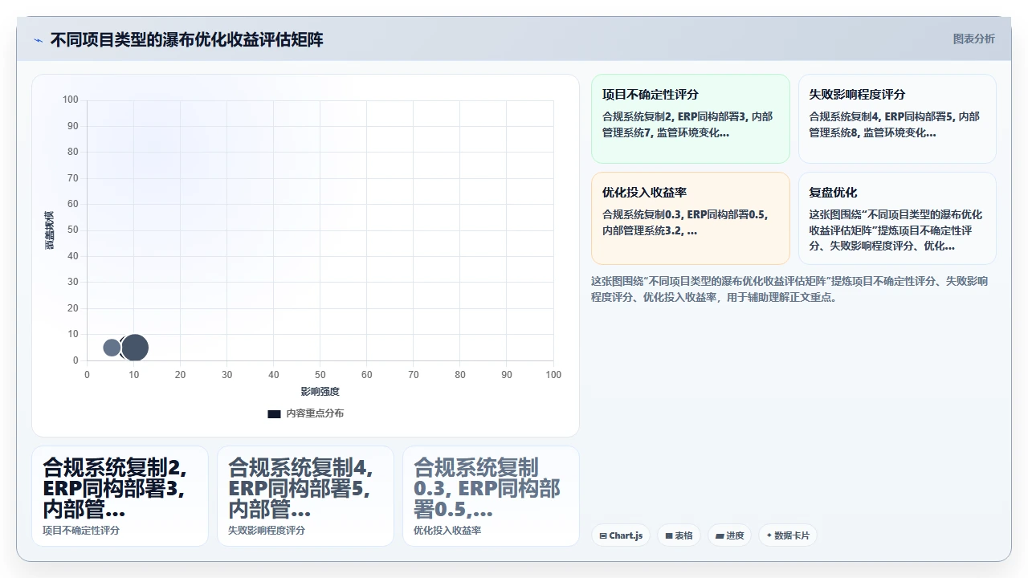Click the chart title 不同项目类型的瀑布优化收益评估矩阵

(x=186, y=40)
